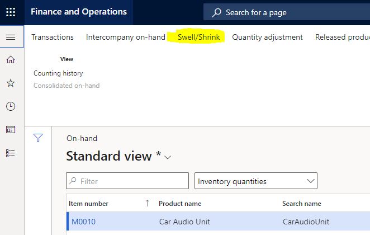Click the On-hand page caption
Screen dimensions: 370x235
pyautogui.click(x=82, y=138)
